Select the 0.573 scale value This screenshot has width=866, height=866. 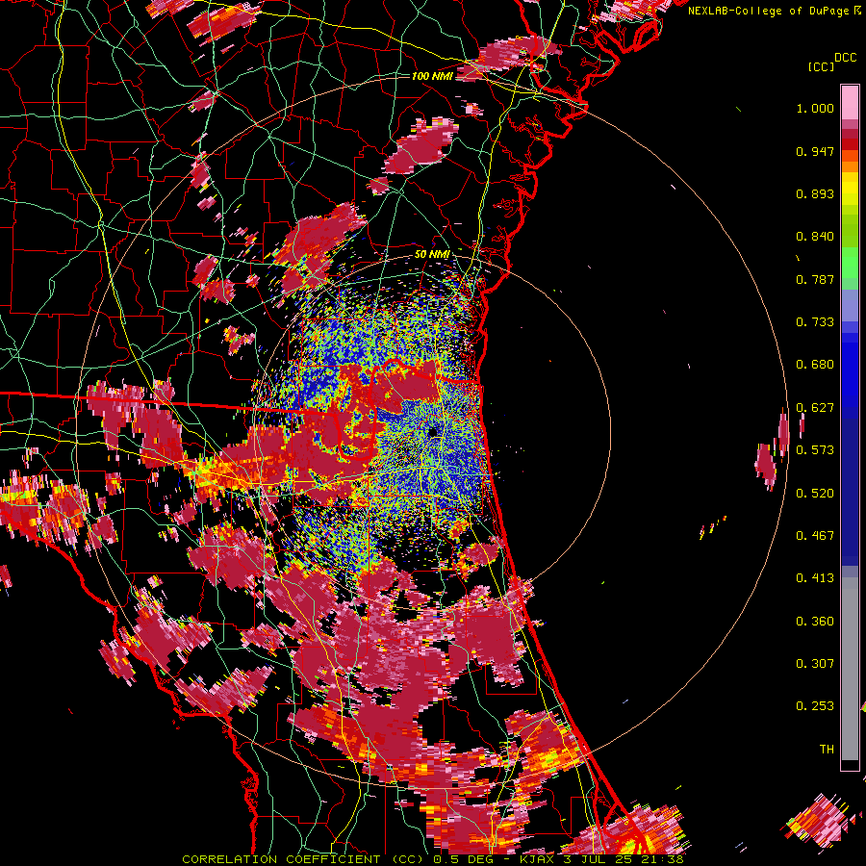coord(815,450)
